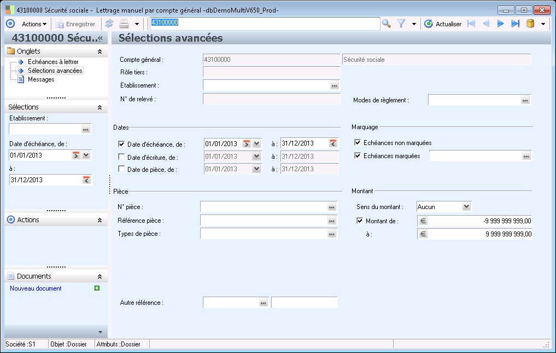Click the printer icon in toolbar
556x353 pixels.
[124, 24]
